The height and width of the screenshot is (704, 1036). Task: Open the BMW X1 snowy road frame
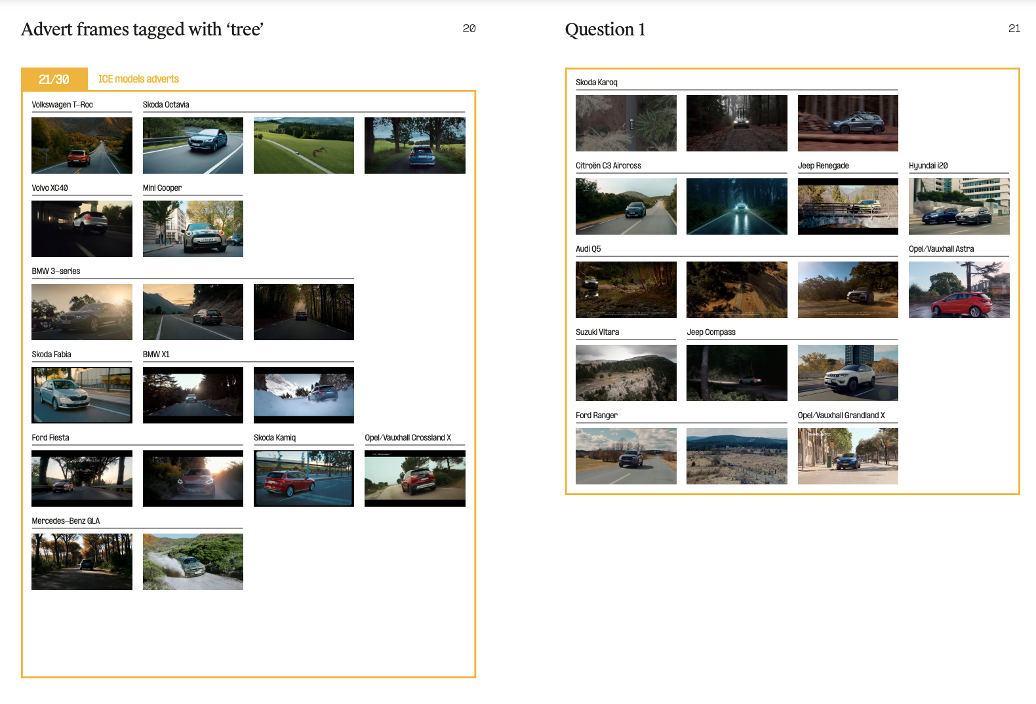pyautogui.click(x=304, y=395)
